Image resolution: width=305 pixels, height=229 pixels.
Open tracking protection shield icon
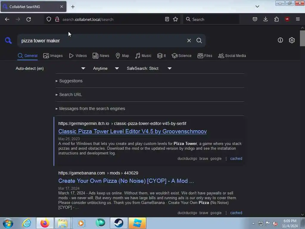[49, 19]
